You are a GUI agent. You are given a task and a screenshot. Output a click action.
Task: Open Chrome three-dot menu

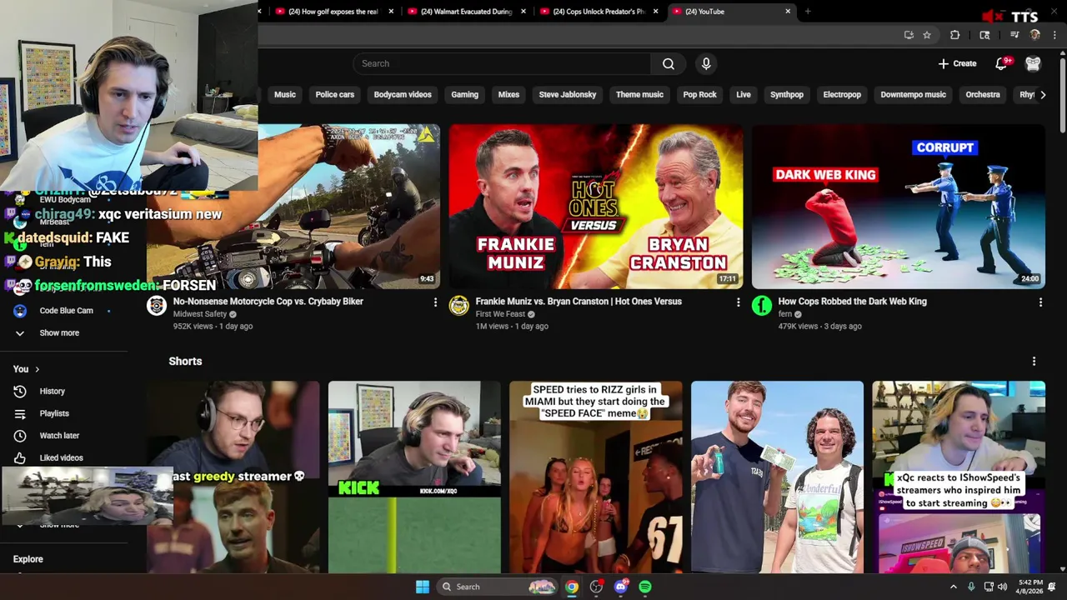click(1054, 35)
